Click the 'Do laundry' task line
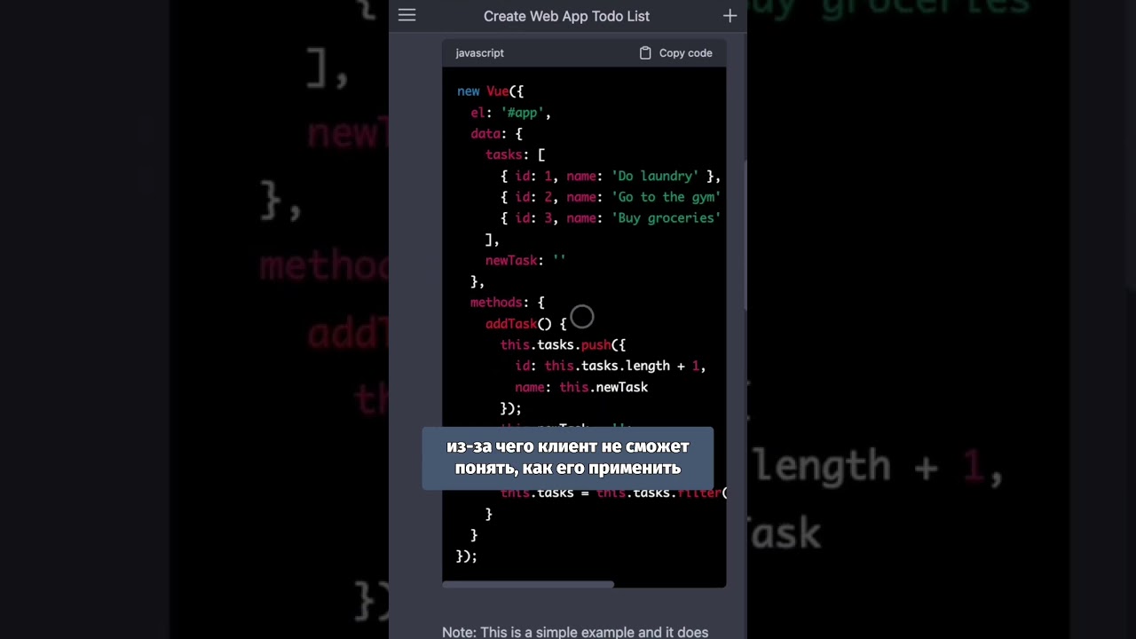This screenshot has height=639, width=1136. tap(611, 176)
